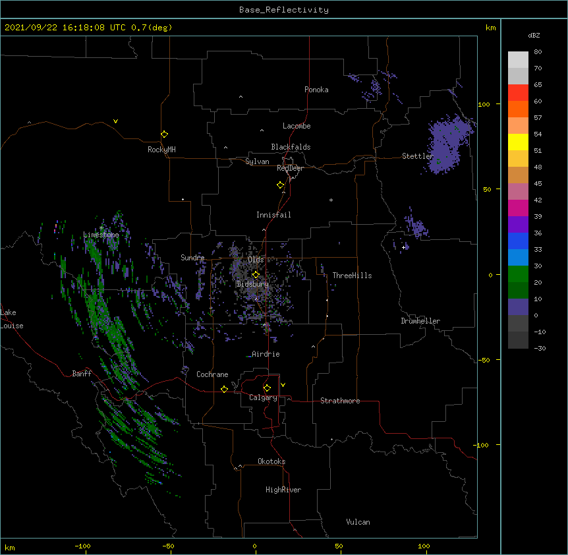Click the Sundre city label
This screenshot has width=568, height=555.
click(192, 258)
